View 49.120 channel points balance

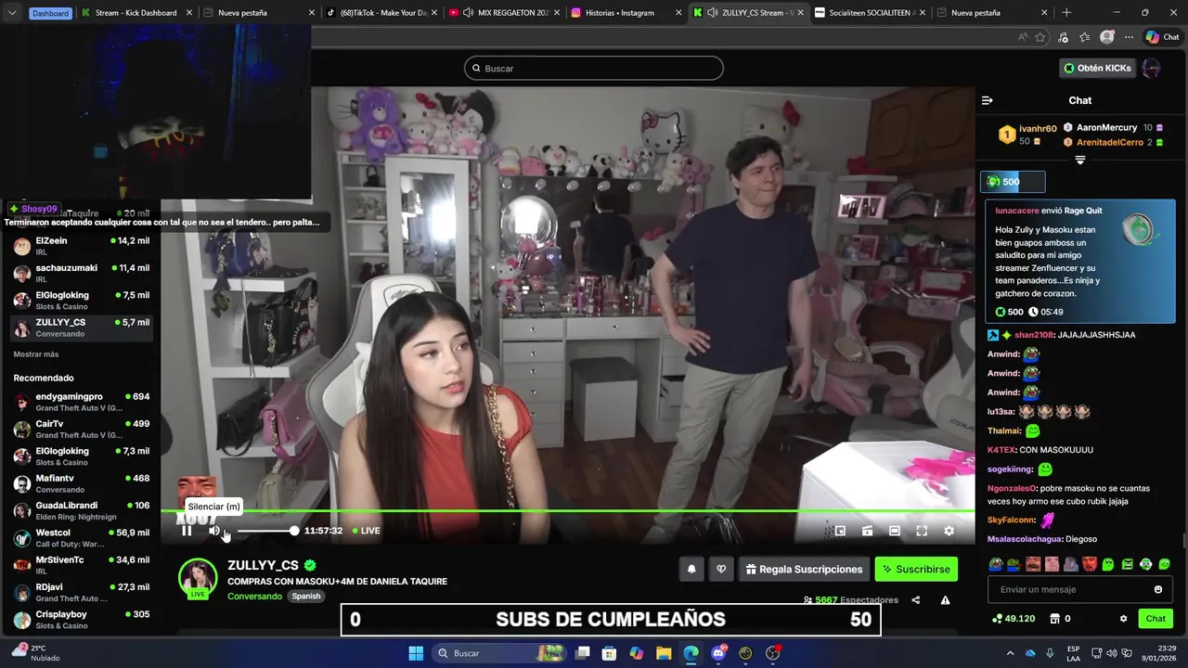pos(1014,619)
